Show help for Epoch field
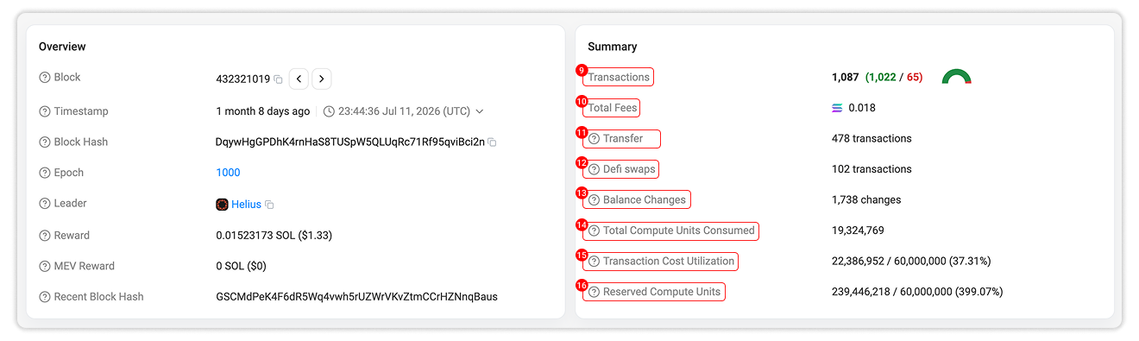1139x341 pixels. (x=45, y=173)
